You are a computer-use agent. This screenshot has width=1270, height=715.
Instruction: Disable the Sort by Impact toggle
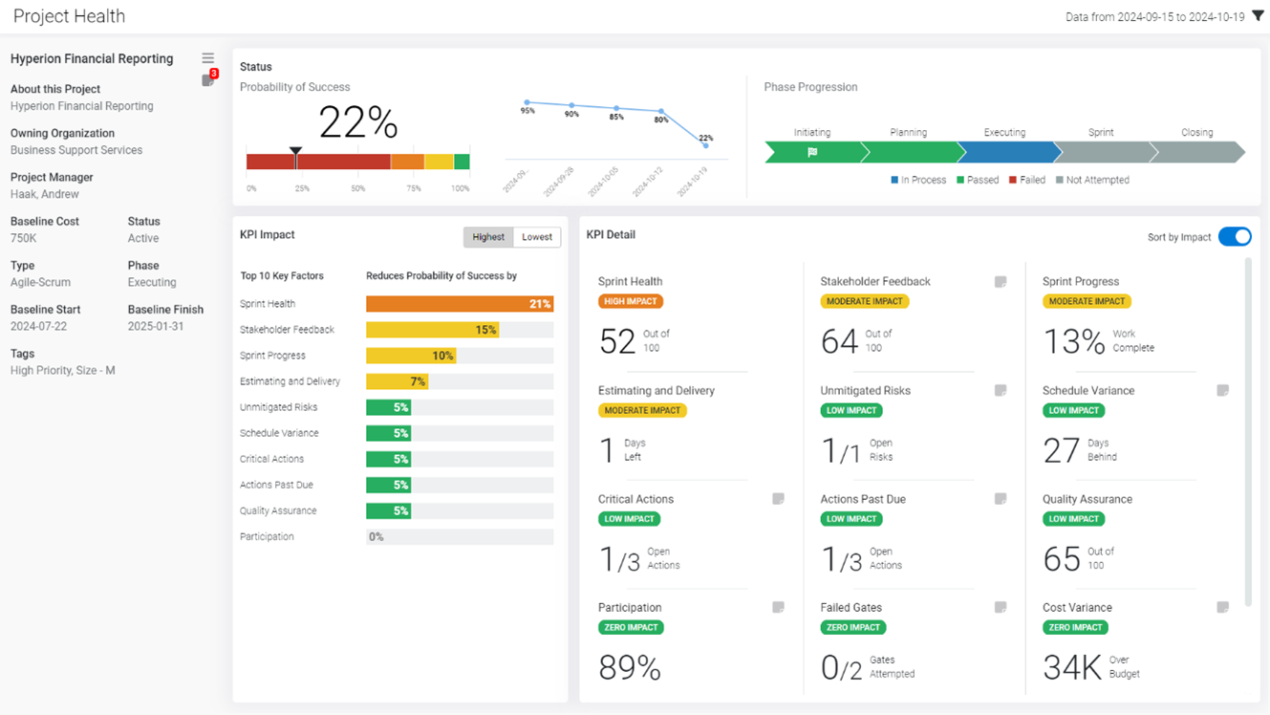click(1235, 236)
